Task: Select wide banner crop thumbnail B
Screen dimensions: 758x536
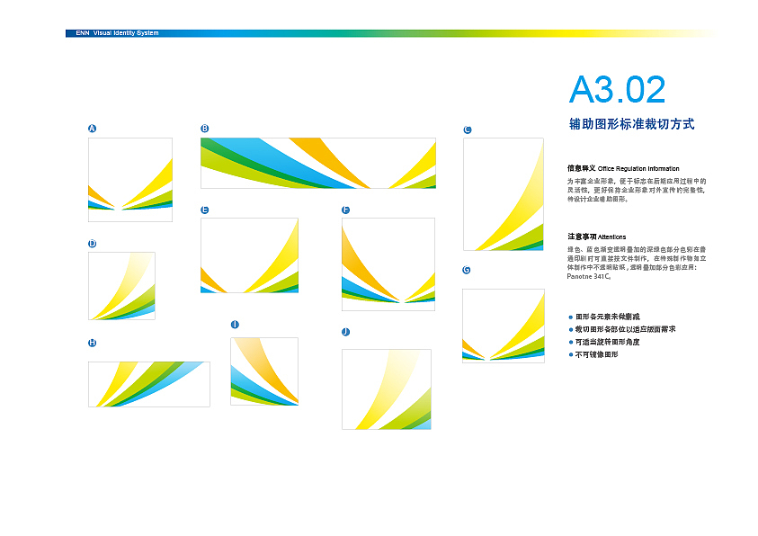Action: point(318,164)
